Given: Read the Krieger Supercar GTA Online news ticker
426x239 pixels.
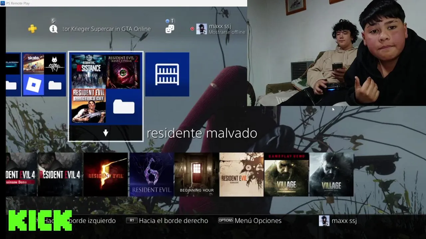Looking at the screenshot, I should 106,29.
